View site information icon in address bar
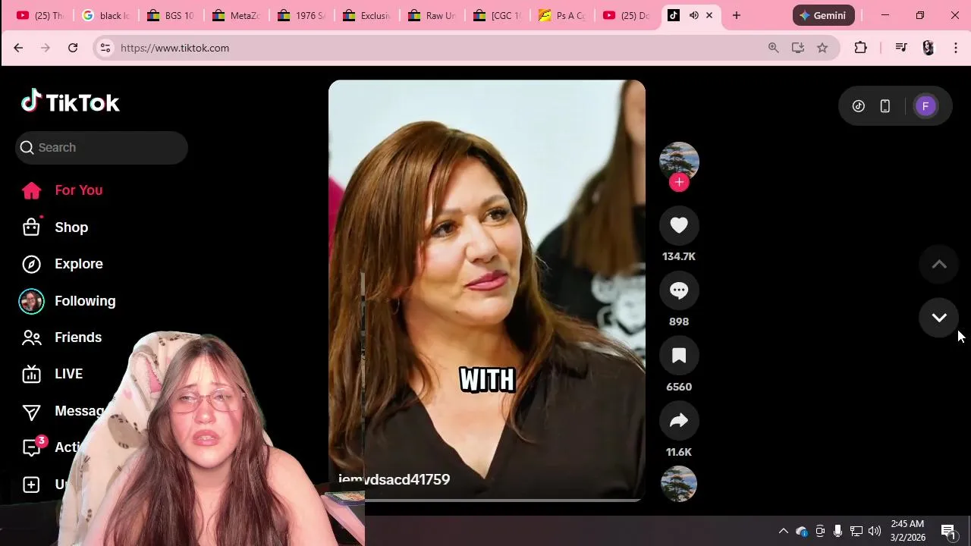 coord(105,48)
